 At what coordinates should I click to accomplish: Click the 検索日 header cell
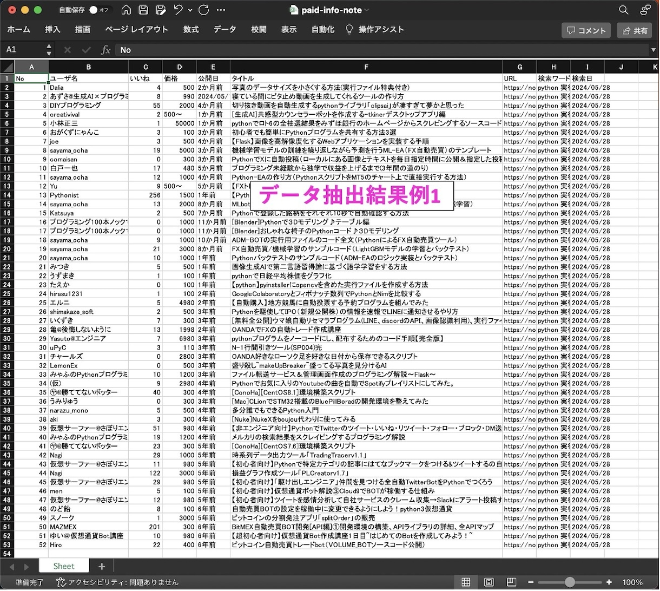[588, 78]
